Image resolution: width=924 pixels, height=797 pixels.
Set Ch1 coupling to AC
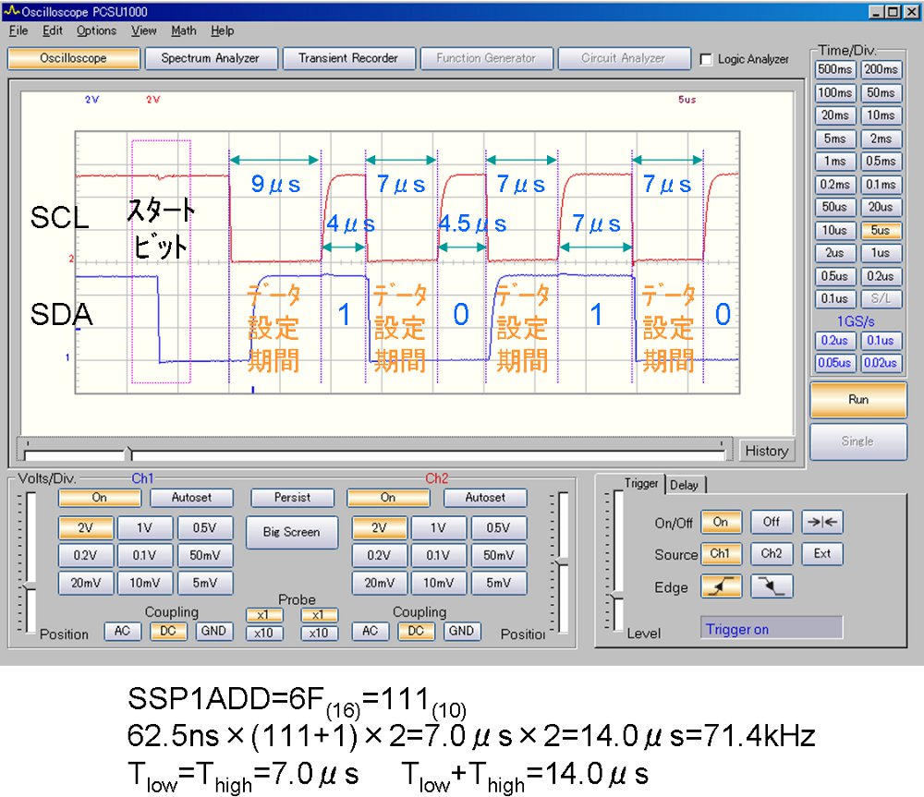[x=122, y=631]
